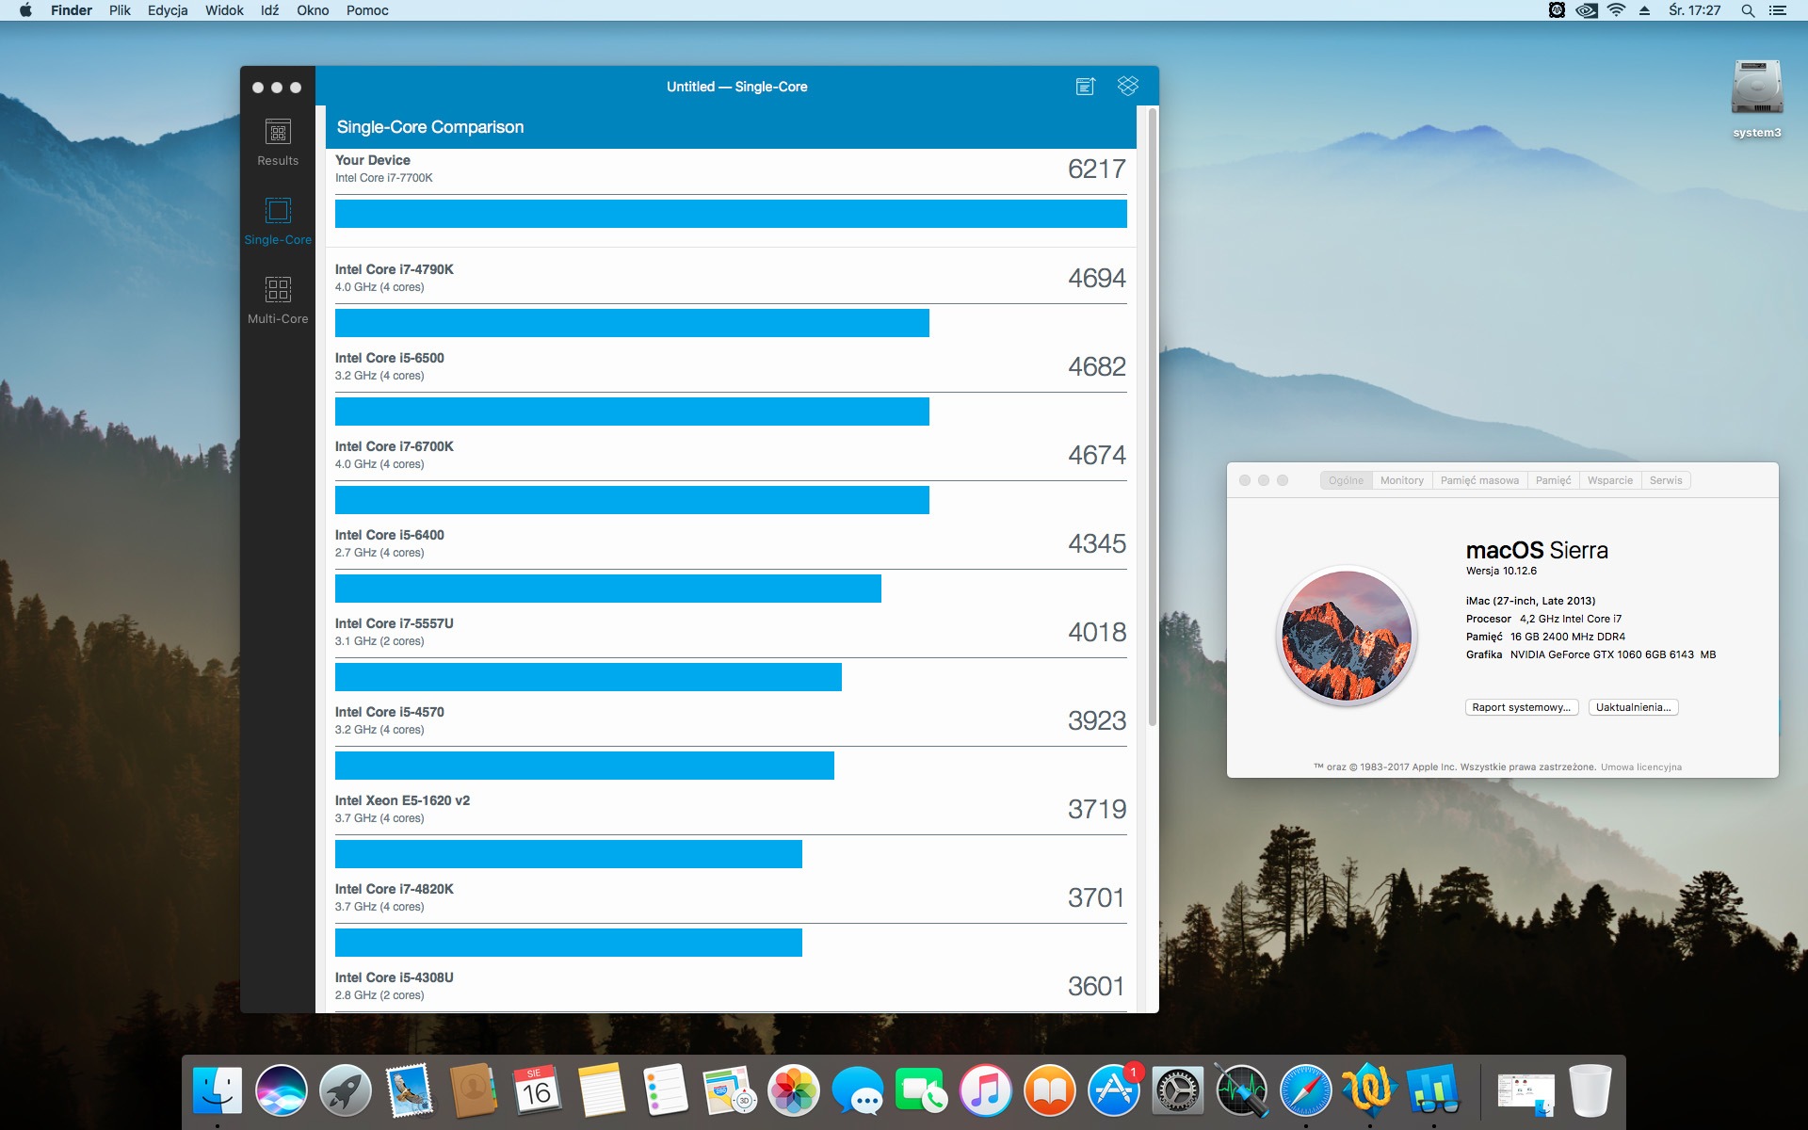The width and height of the screenshot is (1808, 1130).
Task: Open the Edycja menu
Action: pyautogui.click(x=168, y=10)
